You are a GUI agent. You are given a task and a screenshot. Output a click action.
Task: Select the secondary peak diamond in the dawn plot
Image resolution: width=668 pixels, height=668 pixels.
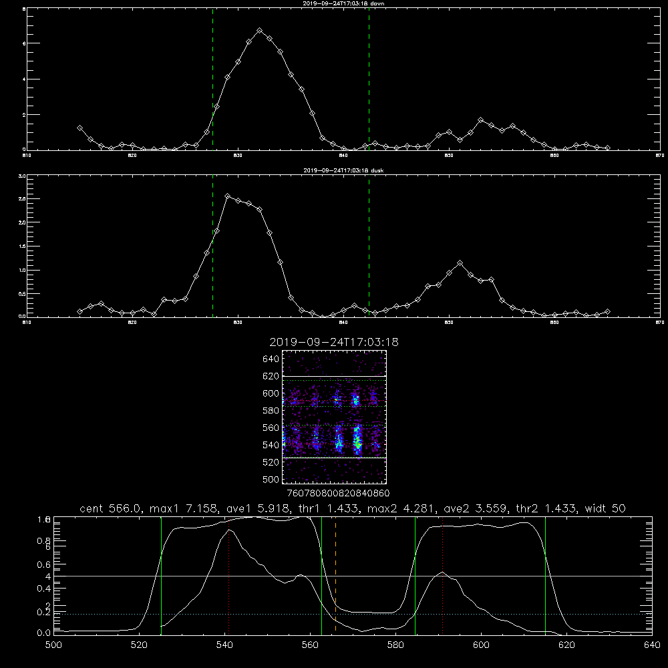point(480,120)
